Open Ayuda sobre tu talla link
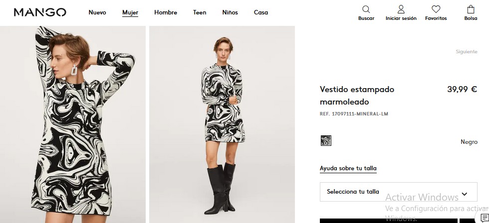 tap(348, 168)
